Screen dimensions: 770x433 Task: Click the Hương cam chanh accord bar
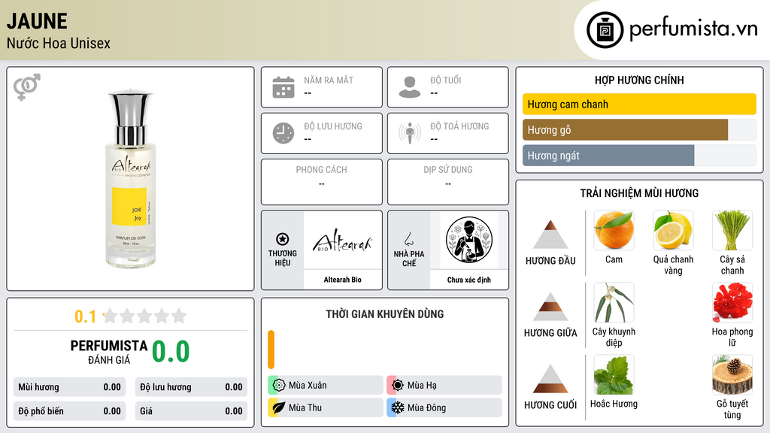pyautogui.click(x=639, y=104)
